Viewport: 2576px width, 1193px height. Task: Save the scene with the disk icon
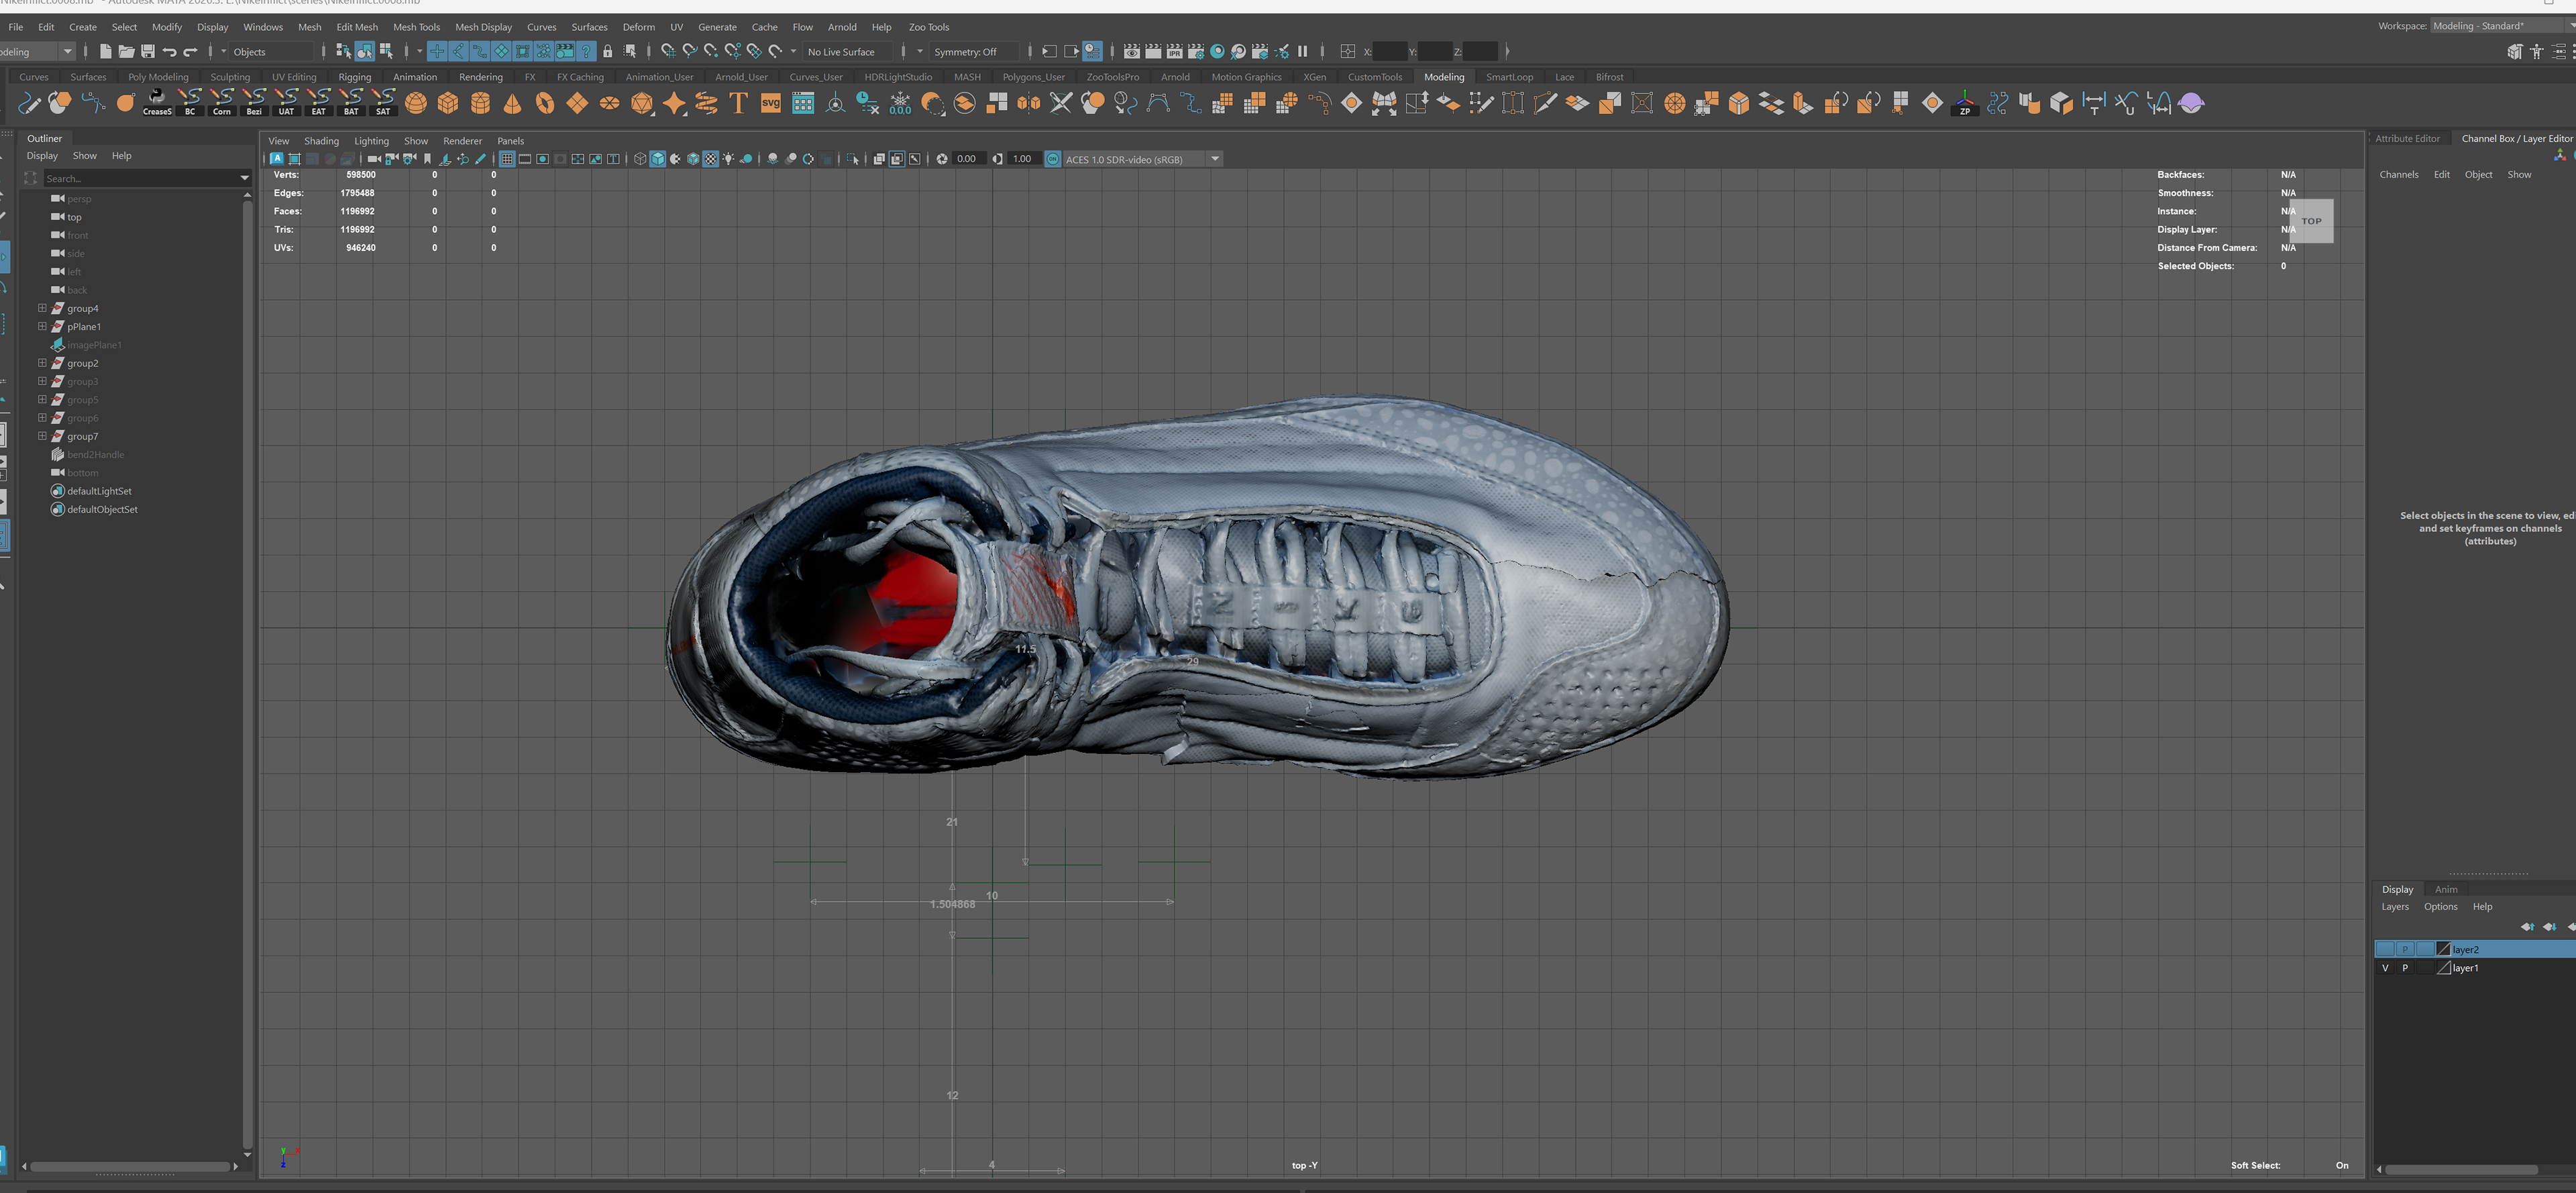click(x=148, y=52)
